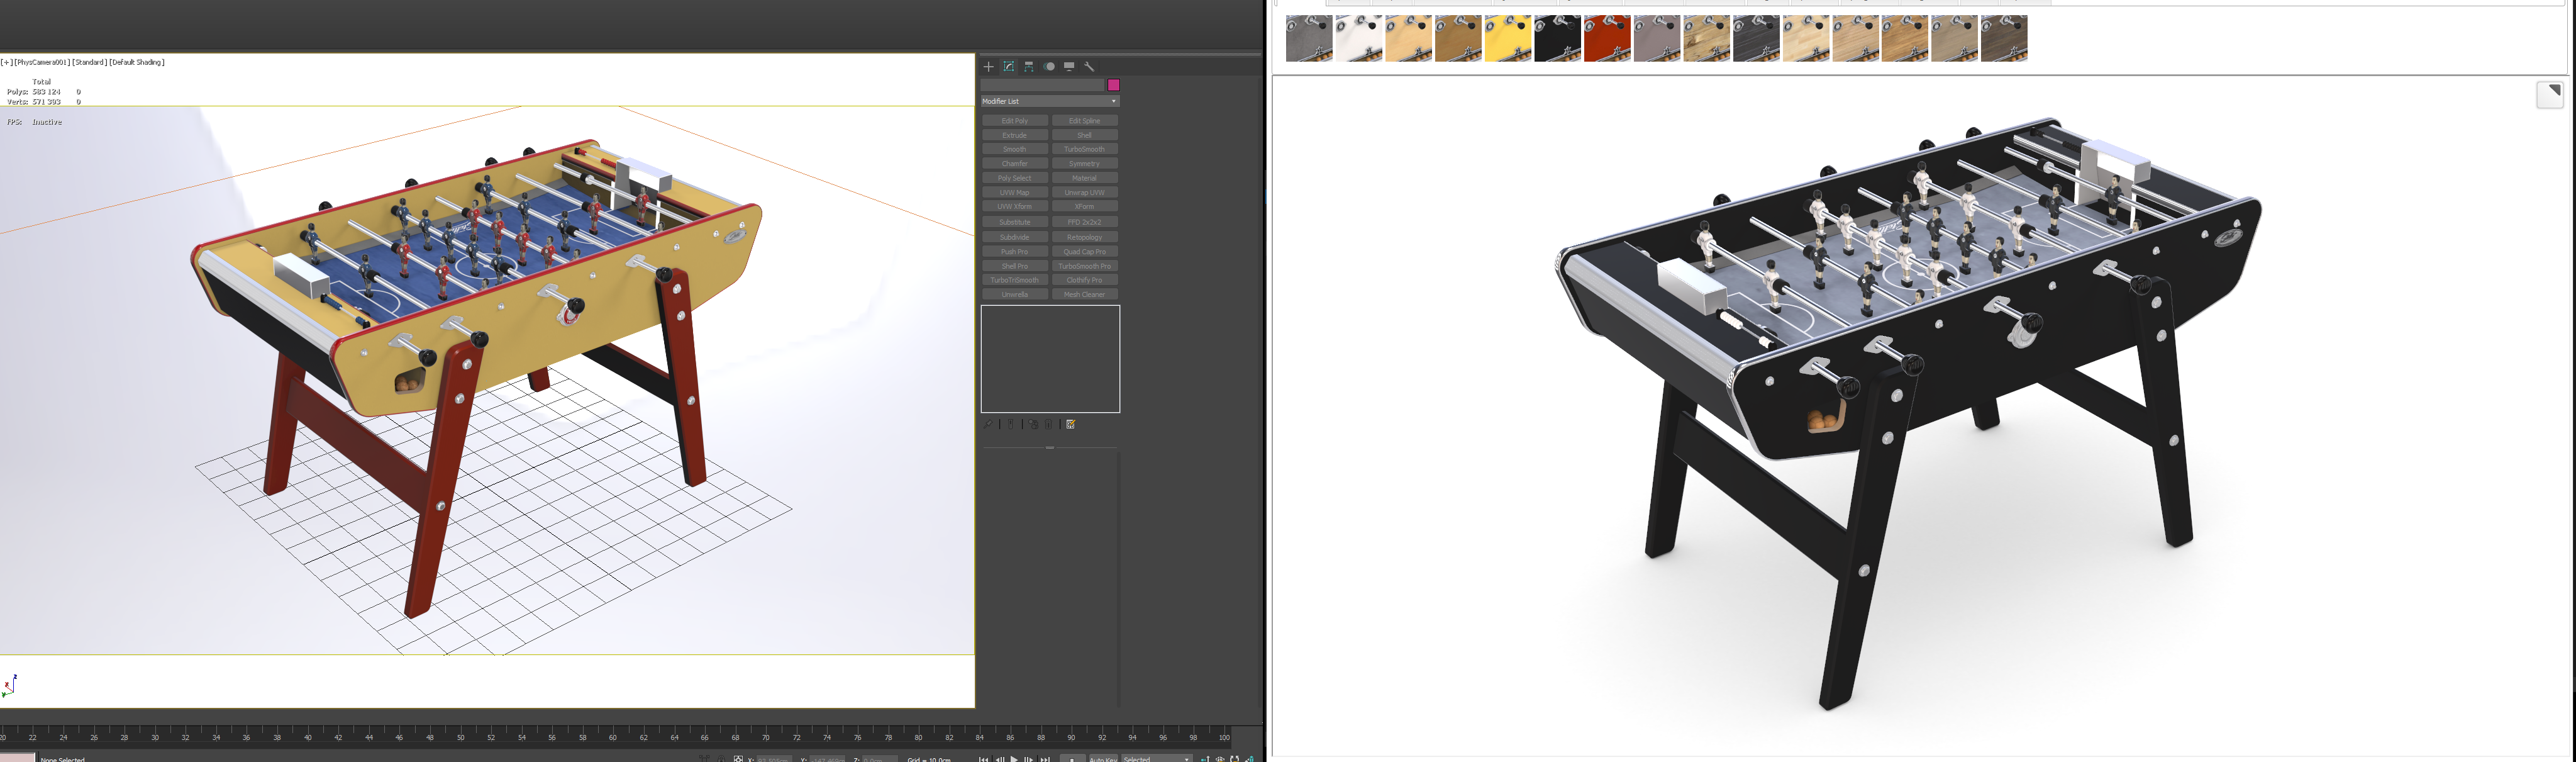Click the FFD 2x2x2 modifier button
Screen dimensions: 2576x762
tap(1084, 222)
